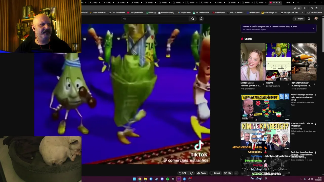Show hidden bookmarks with double chevron
The height and width of the screenshot is (182, 324).
click(x=302, y=13)
